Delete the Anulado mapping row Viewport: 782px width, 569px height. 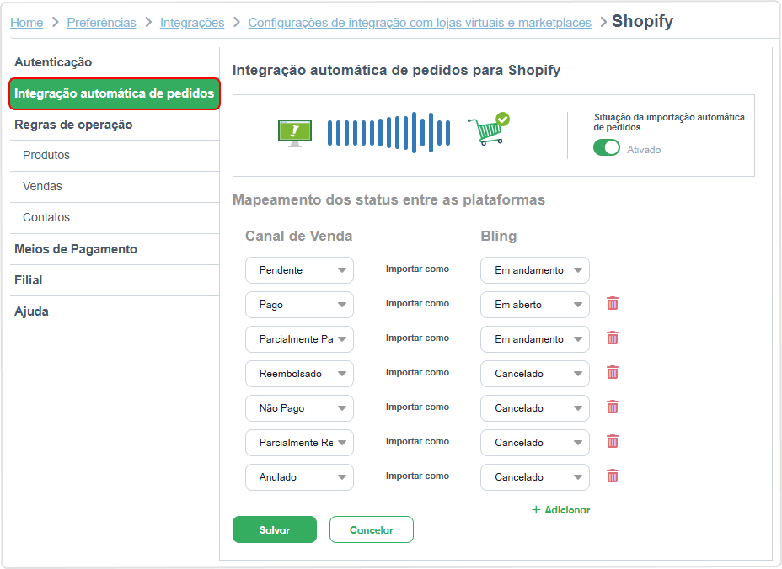pos(613,476)
